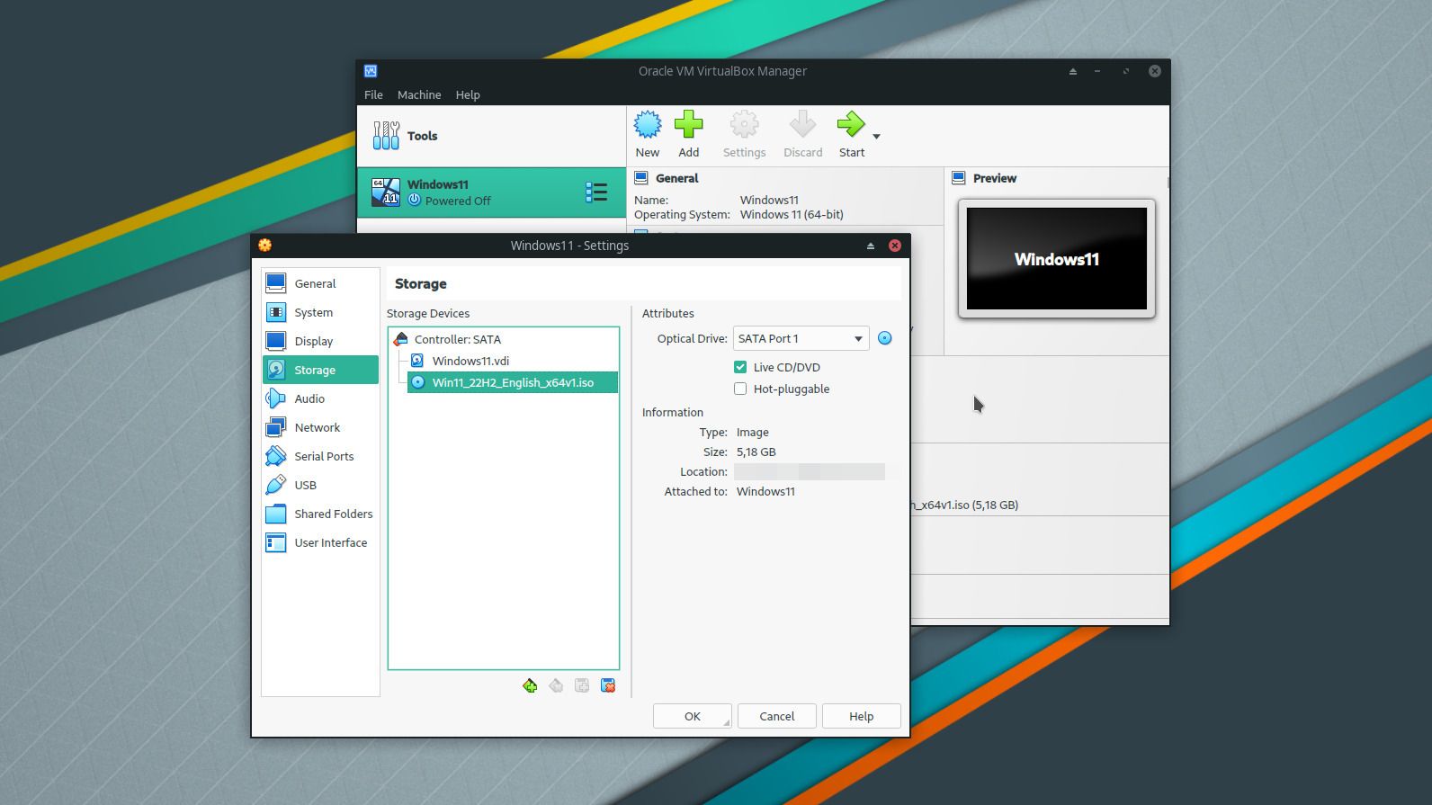Click the Settings window gear icon

pos(264,245)
